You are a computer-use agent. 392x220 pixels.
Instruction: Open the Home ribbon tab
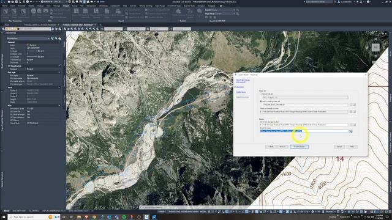[4, 5]
